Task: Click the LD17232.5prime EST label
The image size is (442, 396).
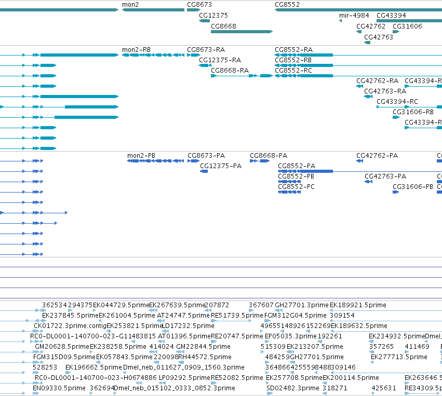Action: [189, 326]
